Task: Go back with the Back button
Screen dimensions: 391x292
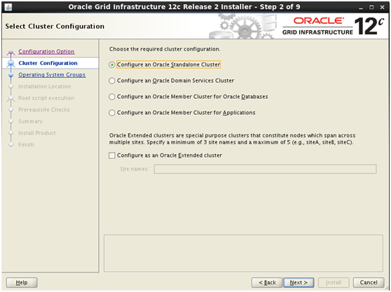Action: (267, 282)
